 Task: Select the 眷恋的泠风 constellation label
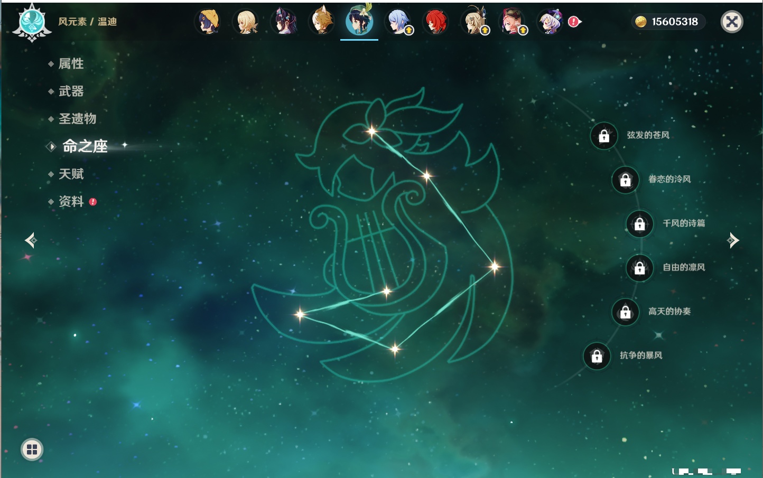[x=669, y=179]
